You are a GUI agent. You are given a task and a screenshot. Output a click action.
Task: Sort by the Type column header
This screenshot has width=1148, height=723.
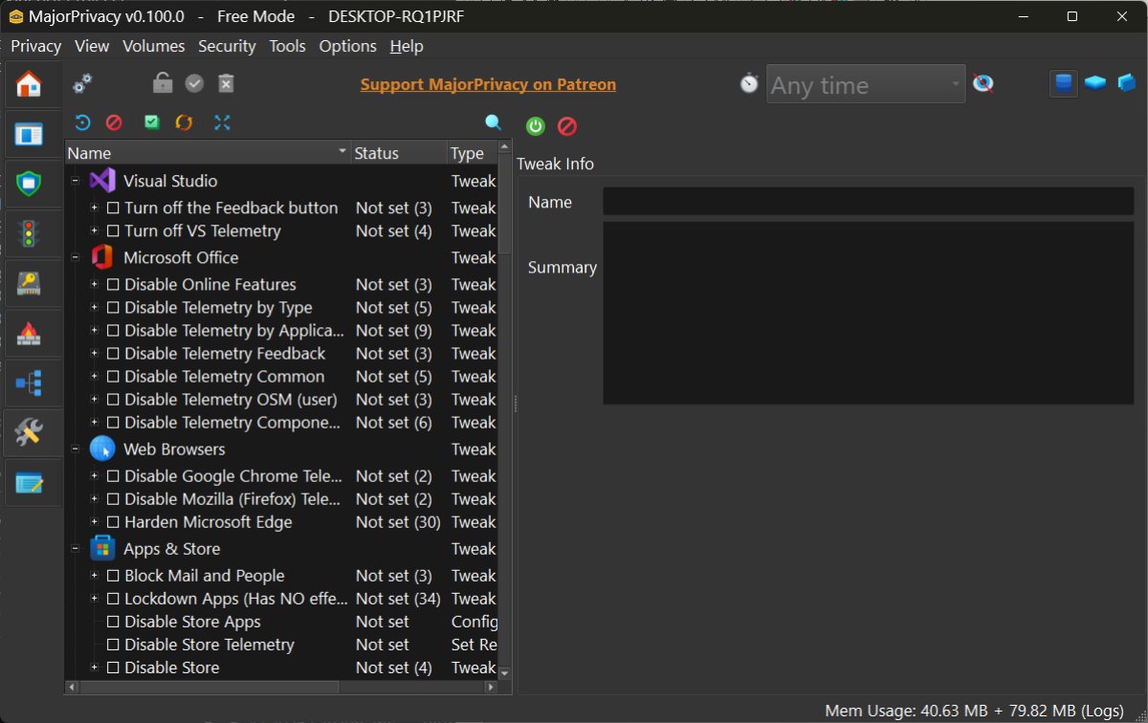473,153
